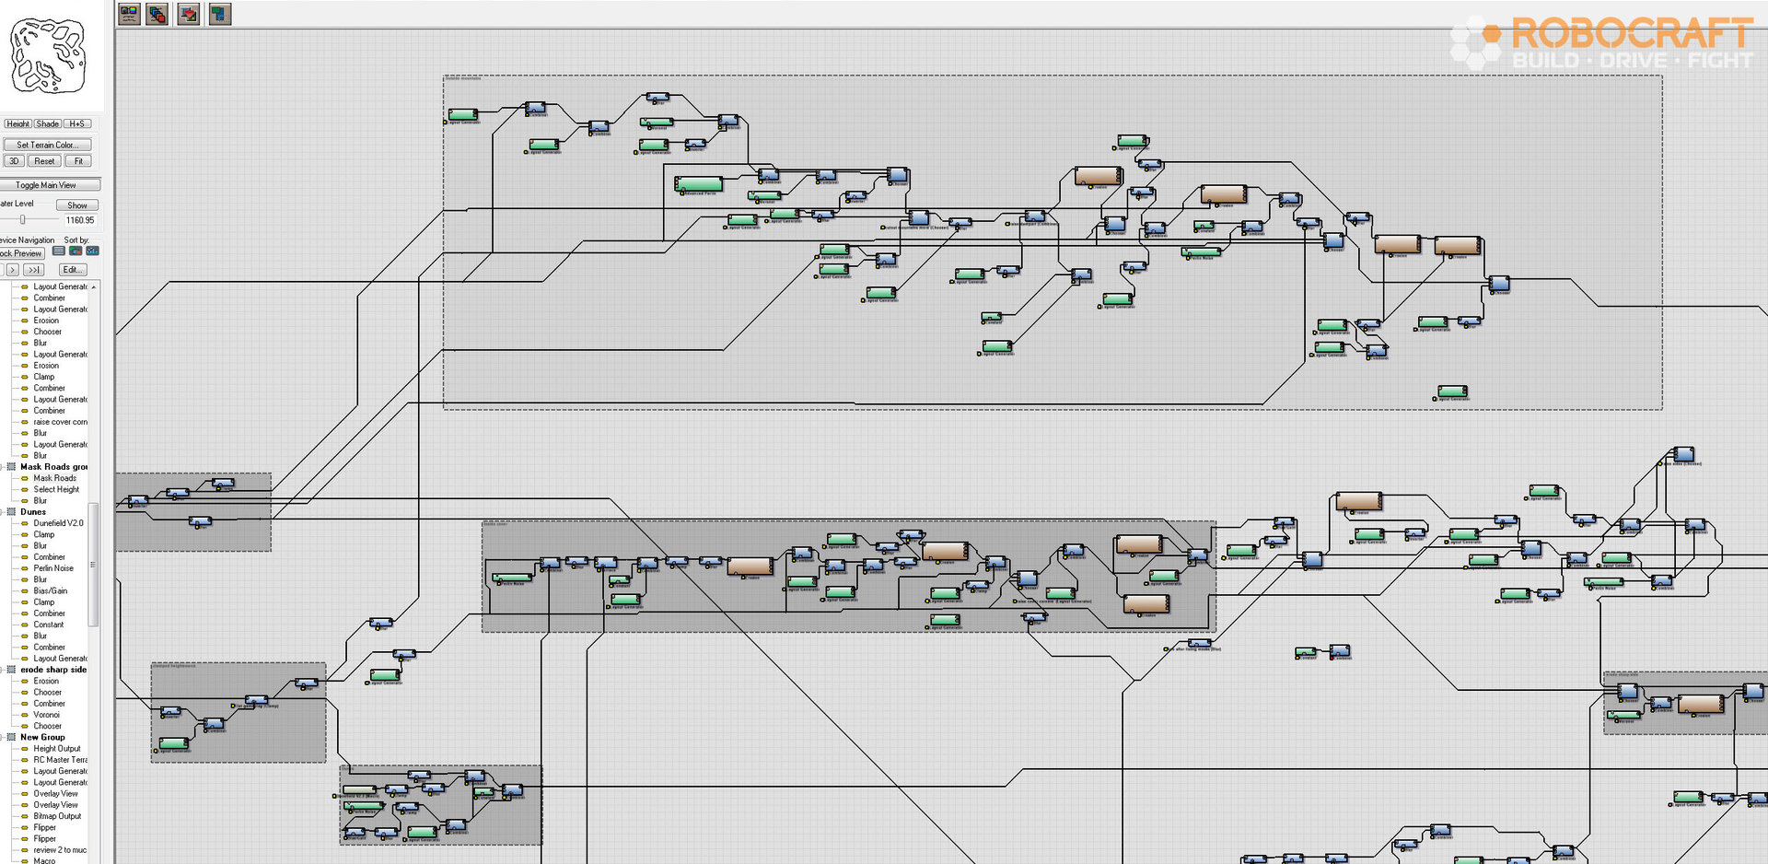Select Mask Roads in device tree
Viewport: 1768px width, 864px height.
point(55,478)
